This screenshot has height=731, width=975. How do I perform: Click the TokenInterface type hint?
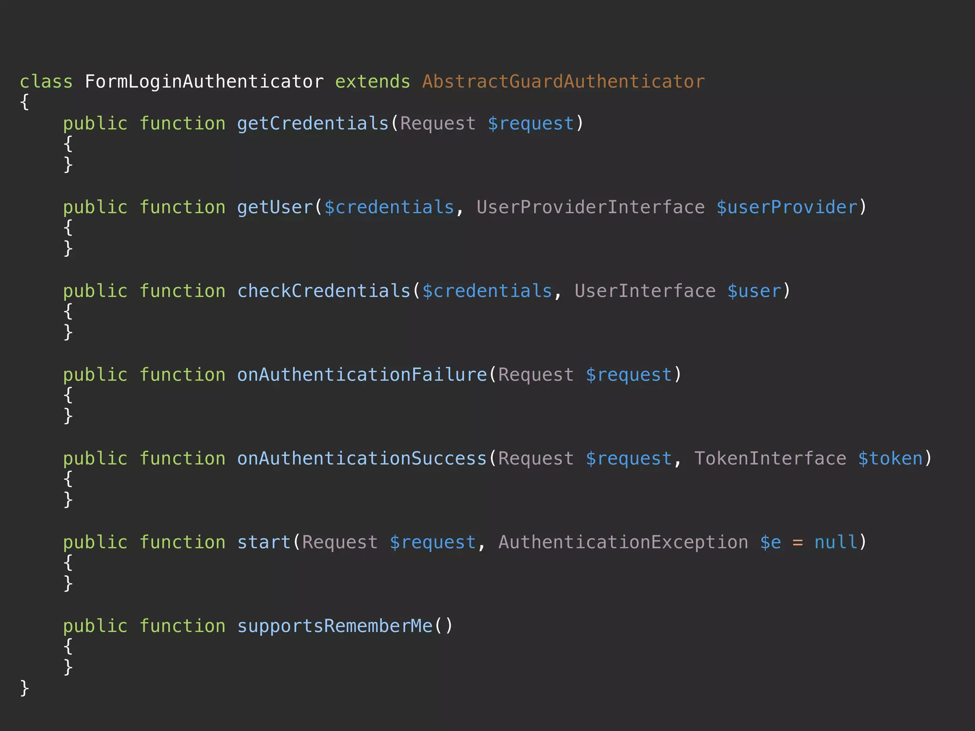coord(770,458)
